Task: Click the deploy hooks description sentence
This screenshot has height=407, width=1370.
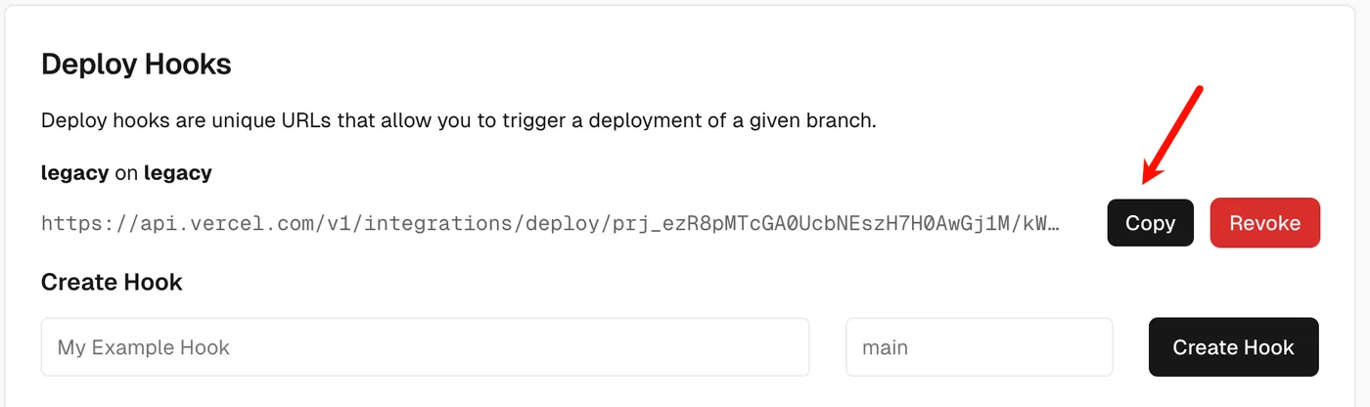Action: 458,123
